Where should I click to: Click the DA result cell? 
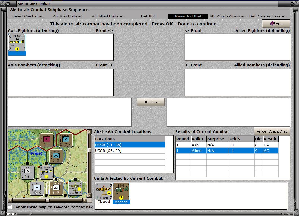point(271,145)
